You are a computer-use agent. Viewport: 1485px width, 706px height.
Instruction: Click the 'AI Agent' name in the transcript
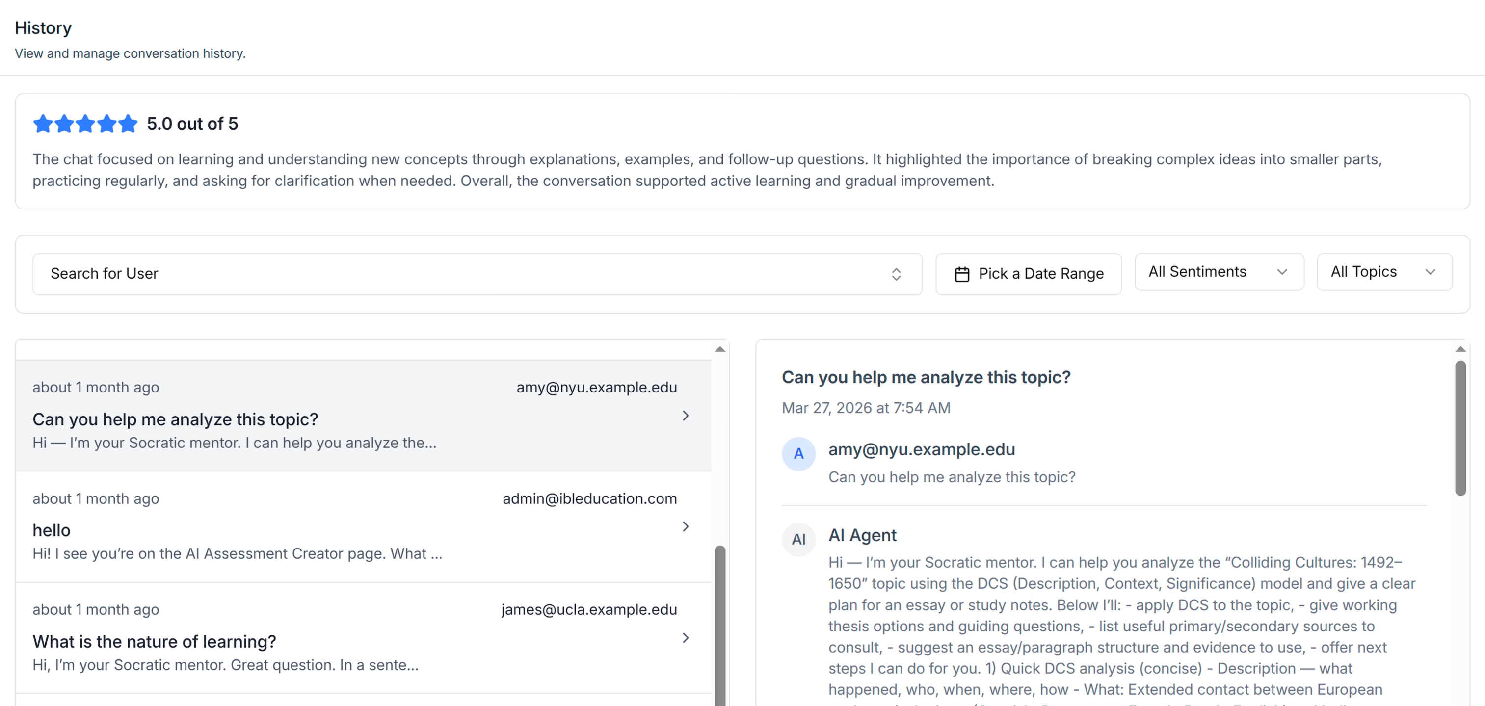point(862,535)
